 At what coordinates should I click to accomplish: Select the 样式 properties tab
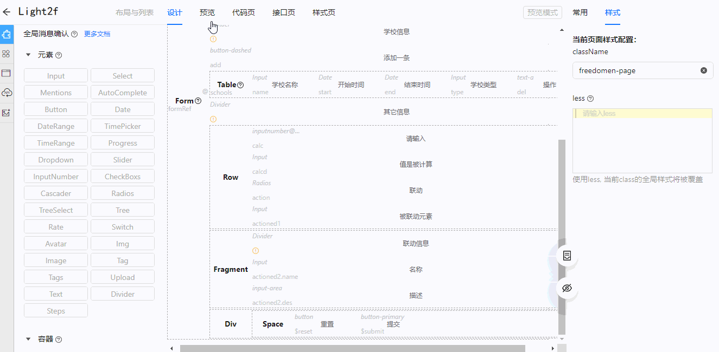613,12
